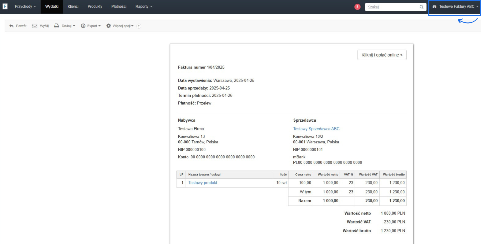Click the printer Drukuj icon
481x244 pixels.
(x=57, y=26)
